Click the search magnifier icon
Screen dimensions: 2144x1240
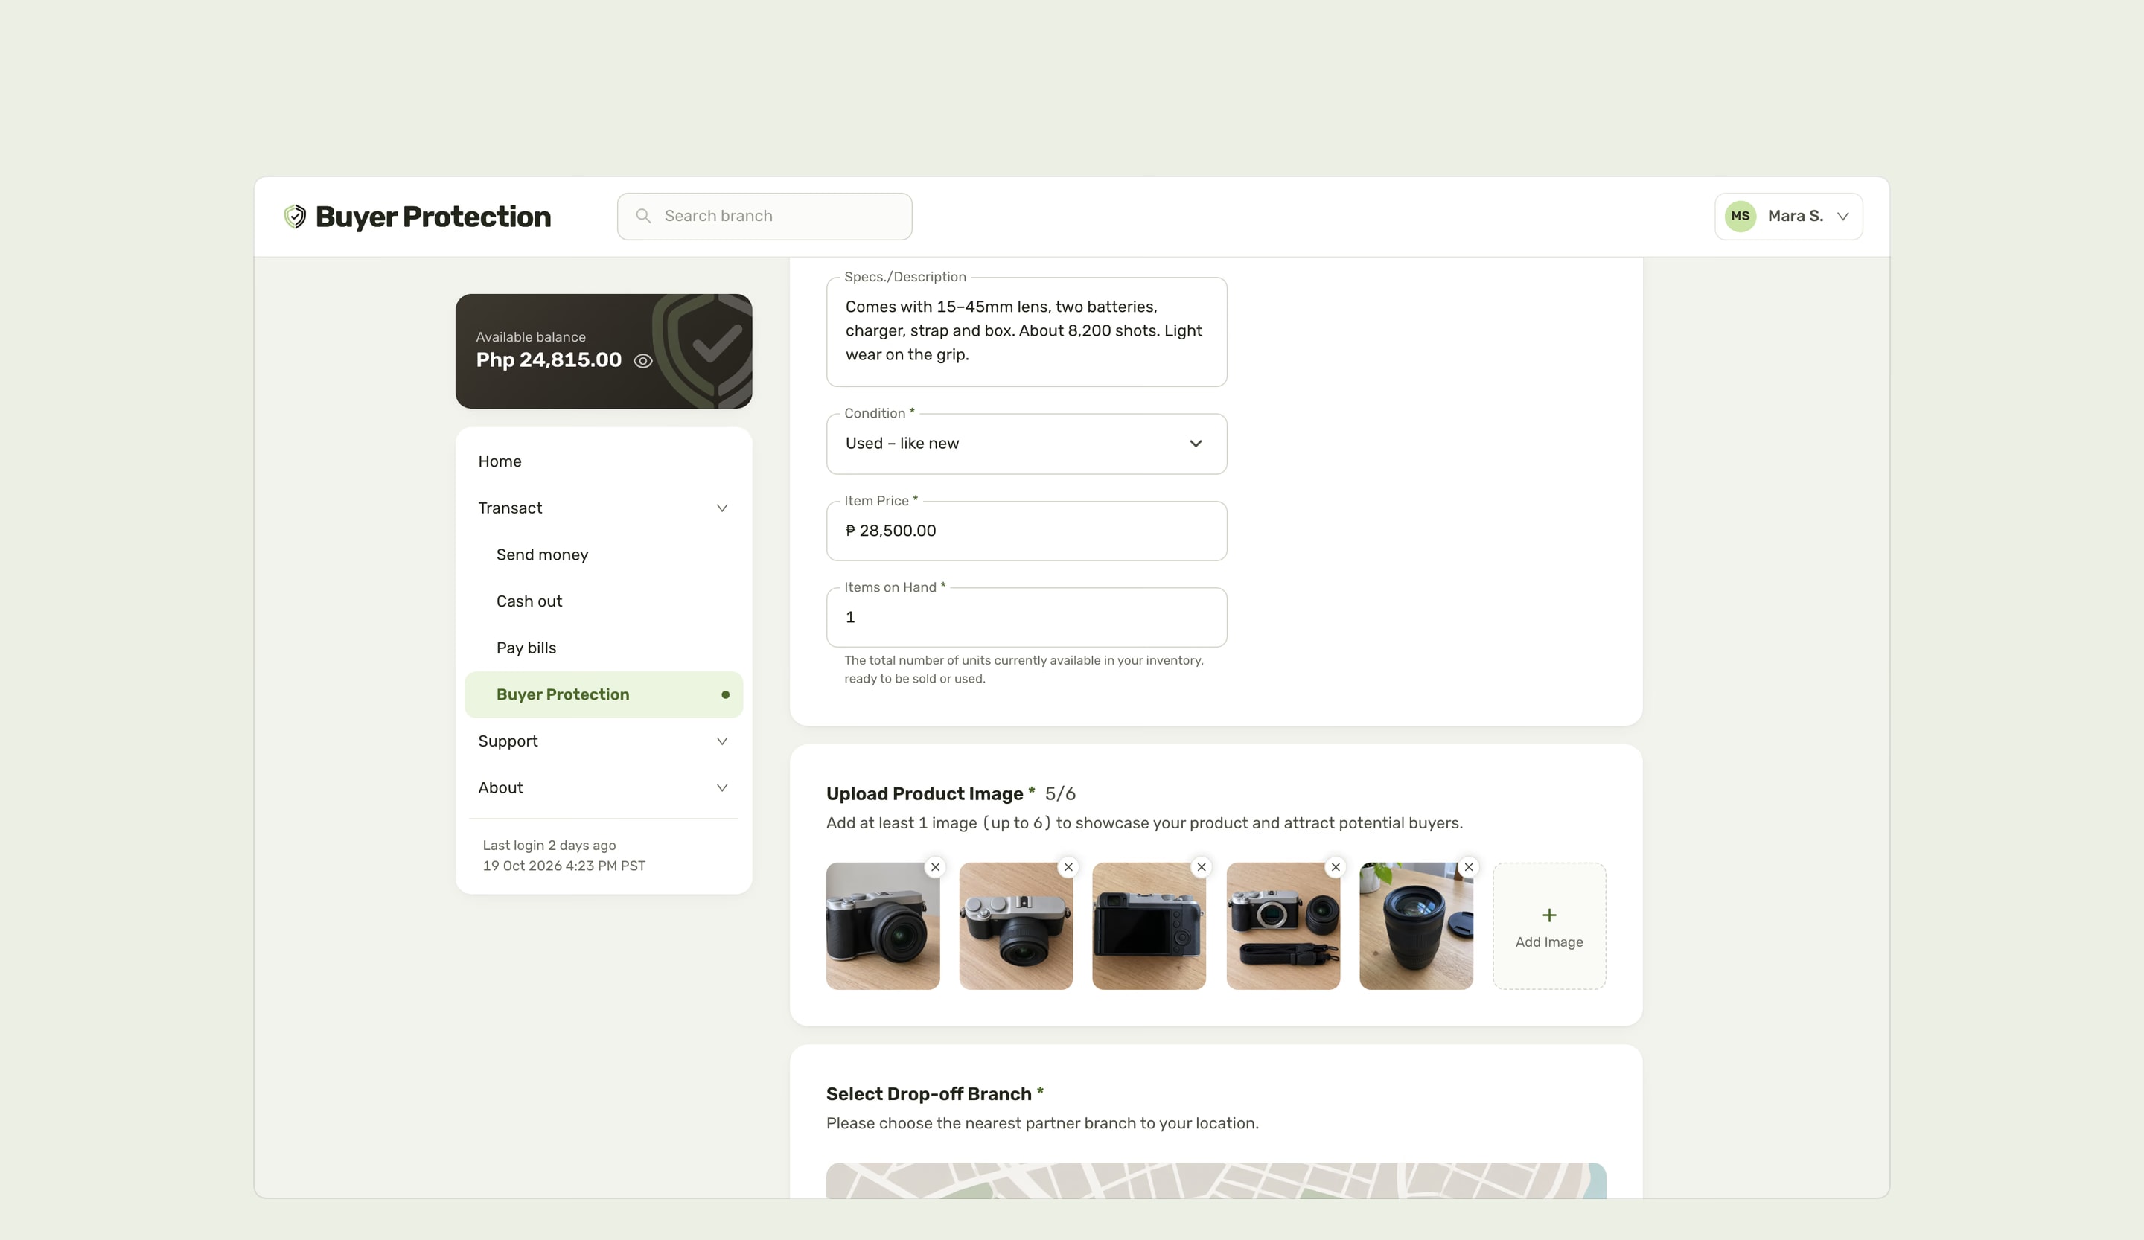(644, 216)
